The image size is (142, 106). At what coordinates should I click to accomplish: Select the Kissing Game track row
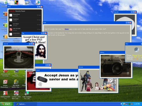pos(25,15)
